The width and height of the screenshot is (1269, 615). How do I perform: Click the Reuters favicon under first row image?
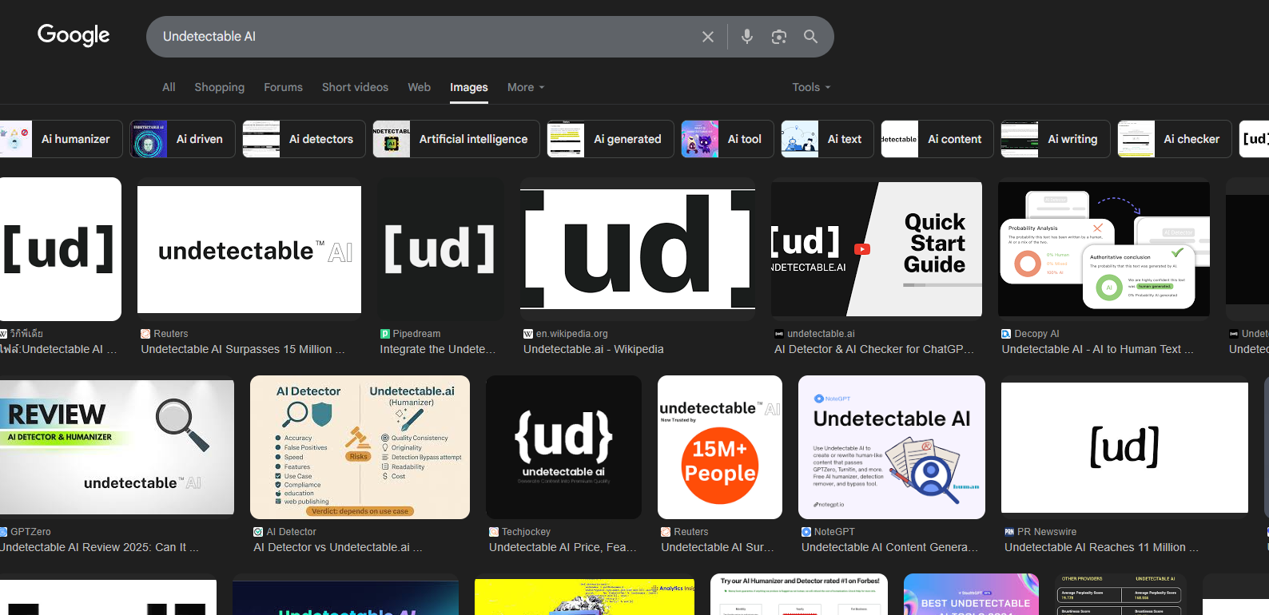[145, 334]
